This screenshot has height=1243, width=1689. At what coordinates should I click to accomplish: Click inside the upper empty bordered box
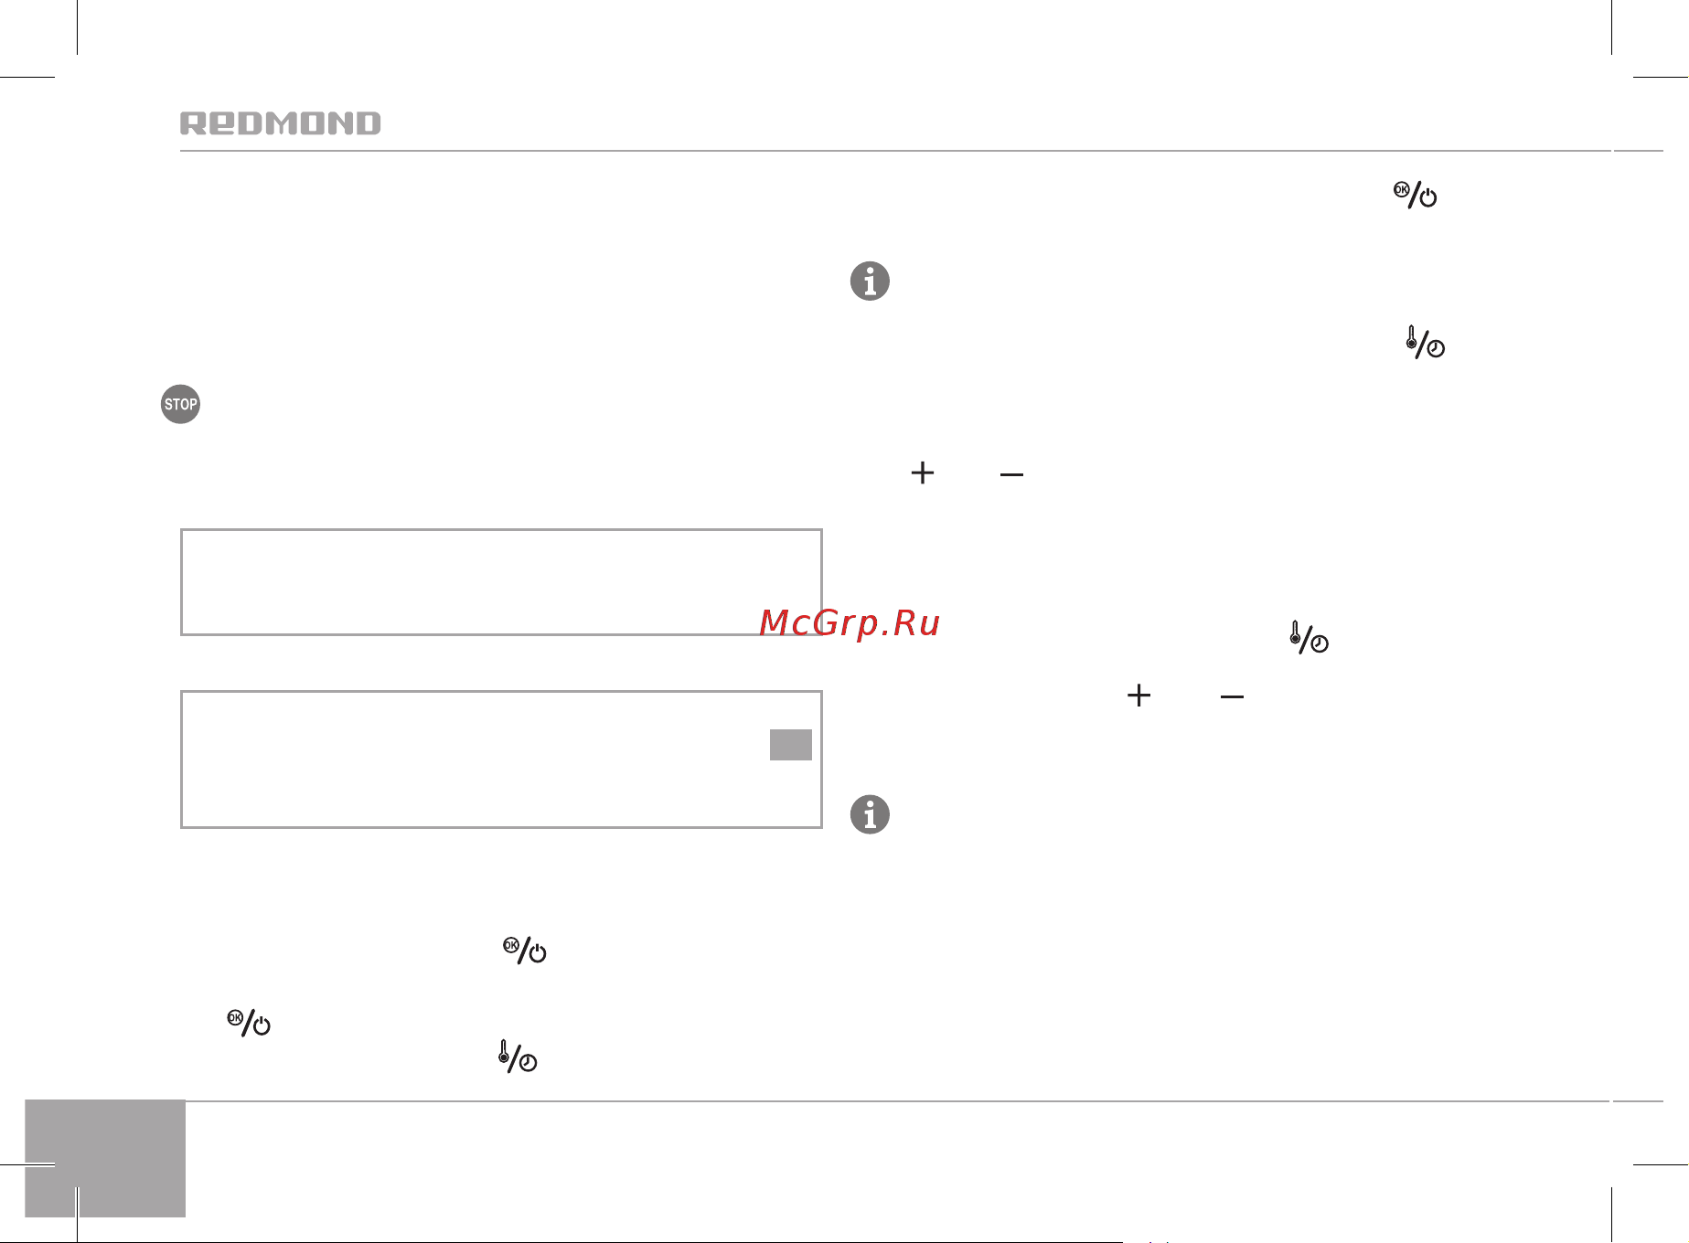[x=501, y=581]
